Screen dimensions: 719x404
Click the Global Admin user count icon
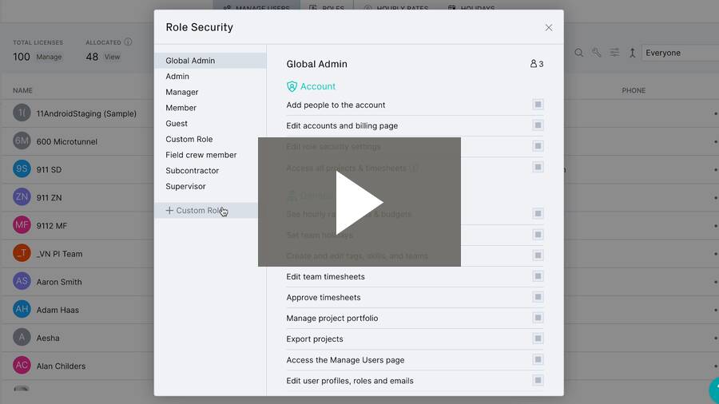pos(534,64)
